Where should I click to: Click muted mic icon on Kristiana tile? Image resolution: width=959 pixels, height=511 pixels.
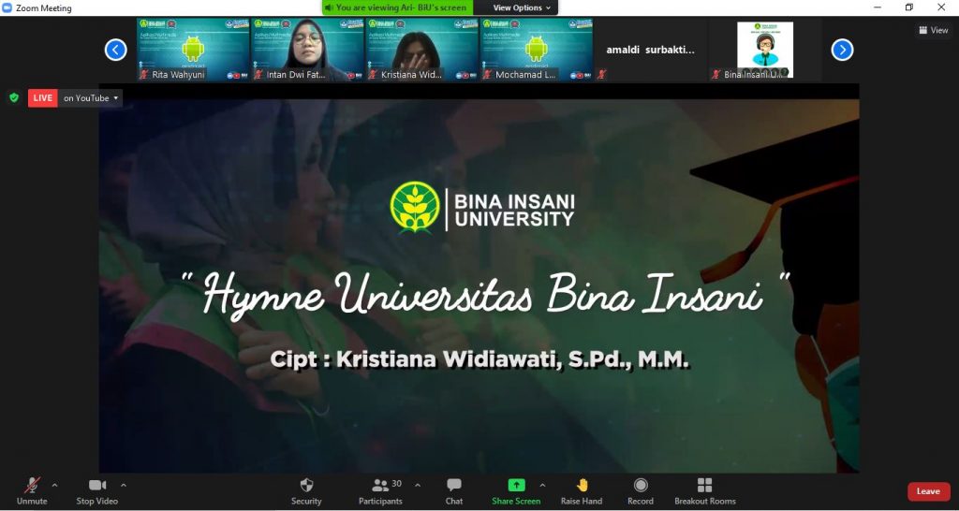(373, 75)
